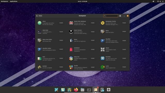Open the Bluefish Editor title text
The width and height of the screenshot is (165, 93).
click(47, 48)
